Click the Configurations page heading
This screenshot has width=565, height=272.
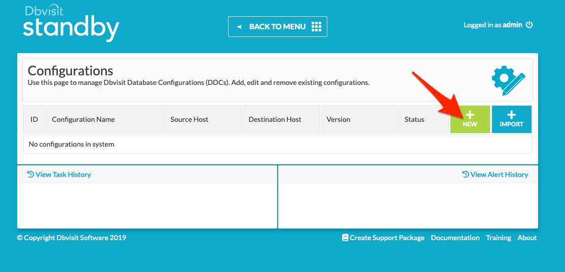(70, 71)
